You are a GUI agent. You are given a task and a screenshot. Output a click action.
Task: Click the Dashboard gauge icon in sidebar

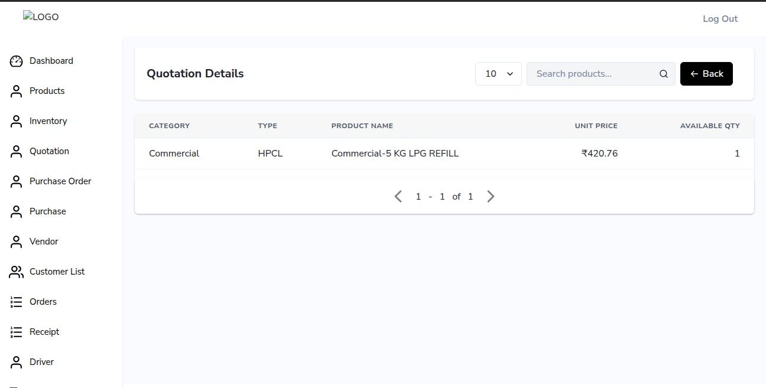click(16, 61)
